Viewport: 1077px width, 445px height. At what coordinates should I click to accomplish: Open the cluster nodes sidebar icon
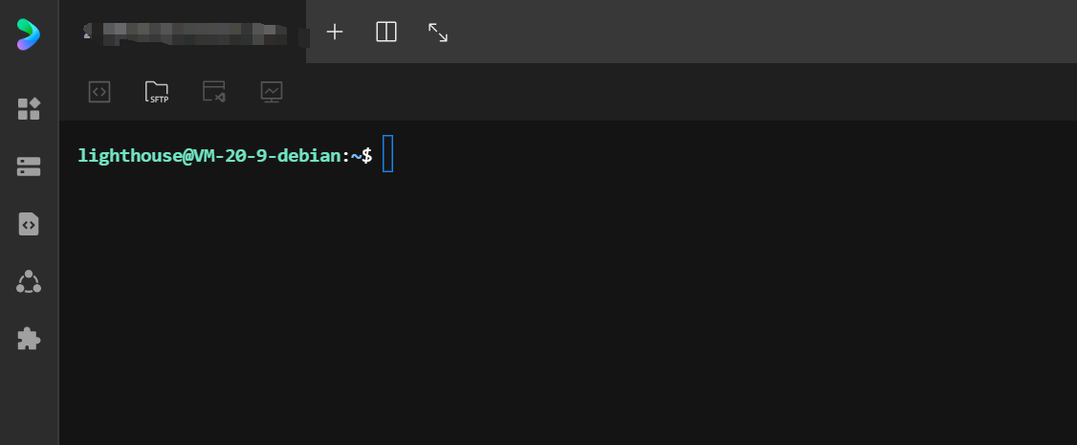pyautogui.click(x=29, y=281)
